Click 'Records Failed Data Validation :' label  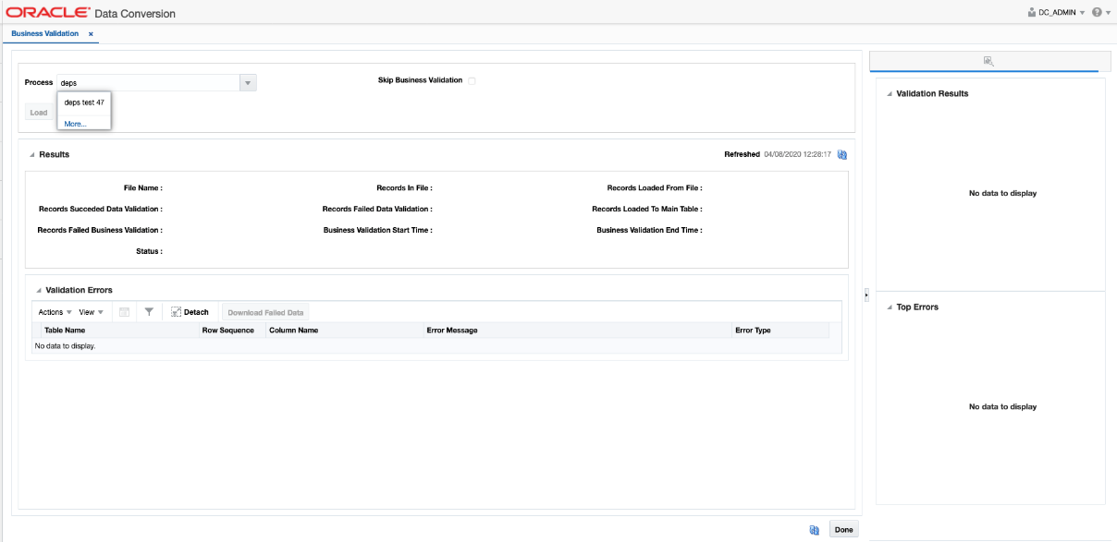pos(377,210)
